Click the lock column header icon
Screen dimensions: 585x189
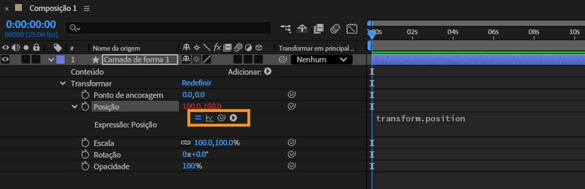(x=36, y=47)
